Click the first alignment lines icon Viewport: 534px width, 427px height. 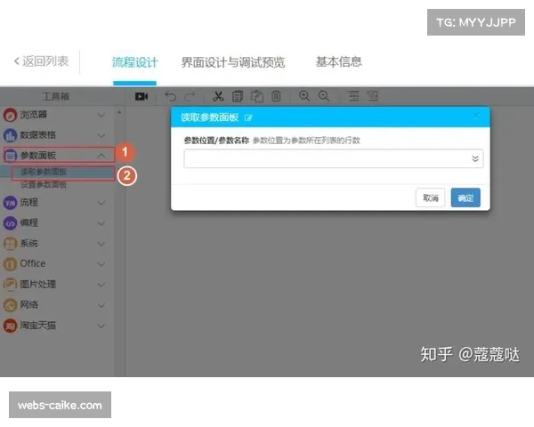tap(353, 96)
